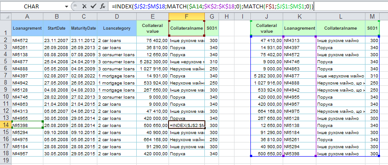Select 'Інше нерухоме майно' in column L
This screenshot has width=388, height=165.
(341, 76)
